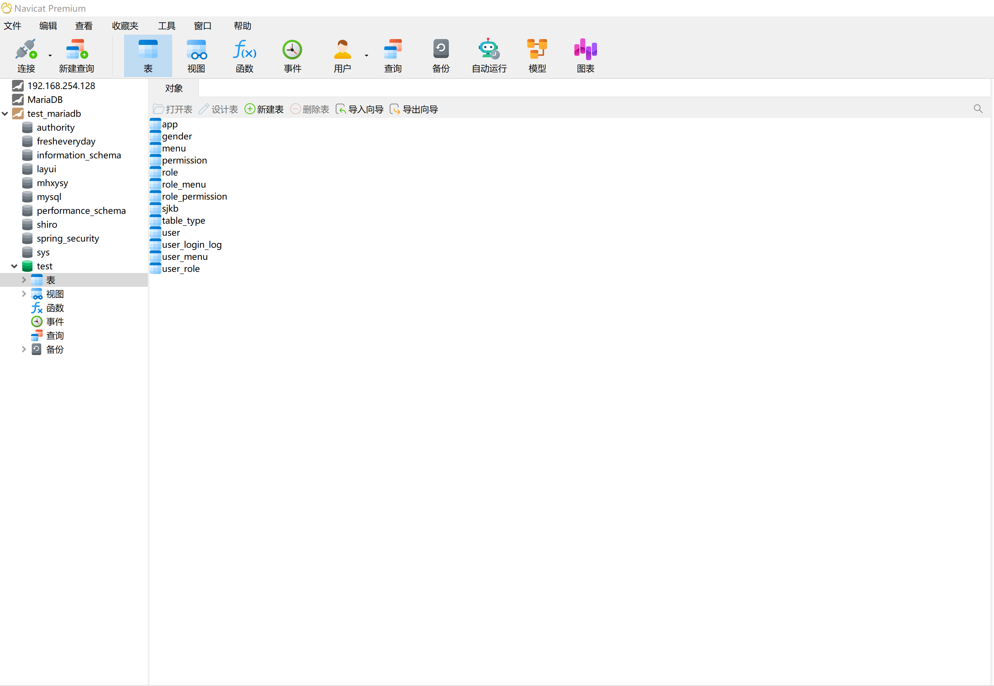Screen dimensions: 994x686
Task: Open the 查看 menu
Action: (84, 26)
